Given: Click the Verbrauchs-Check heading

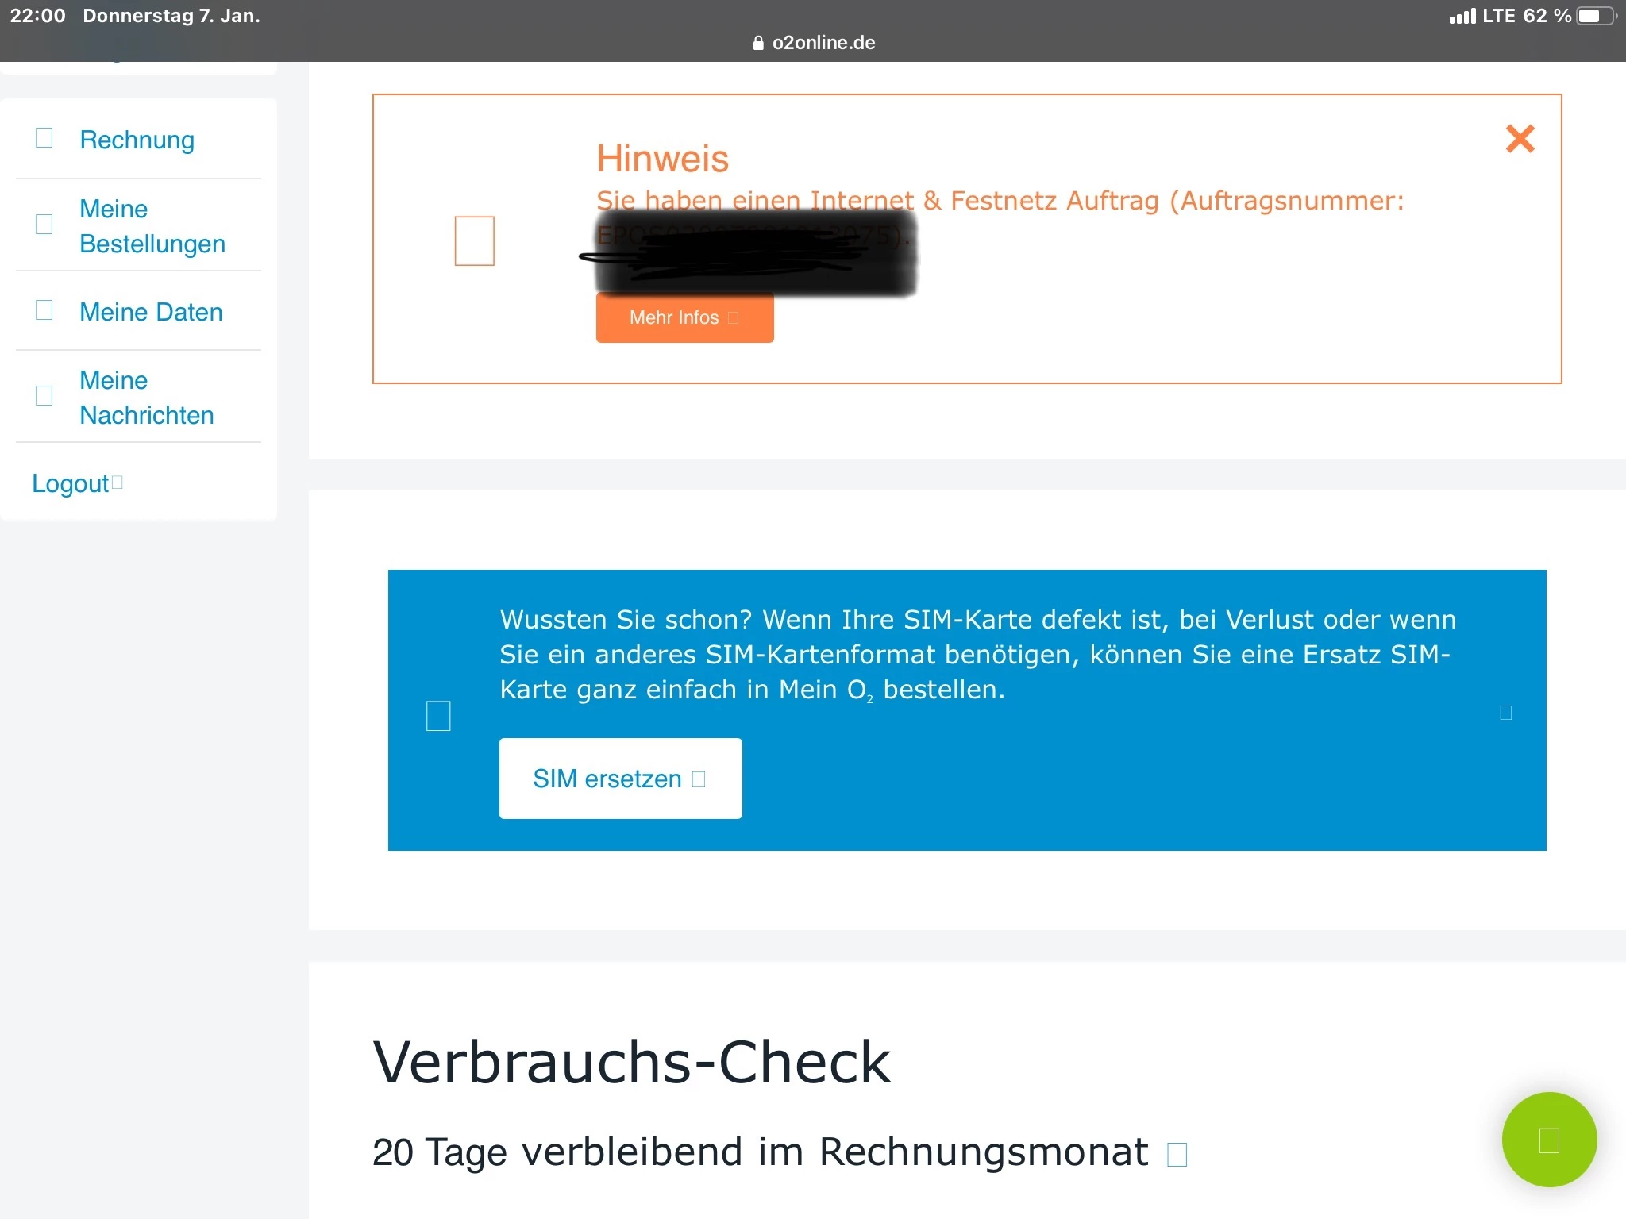Looking at the screenshot, I should pos(631,1062).
